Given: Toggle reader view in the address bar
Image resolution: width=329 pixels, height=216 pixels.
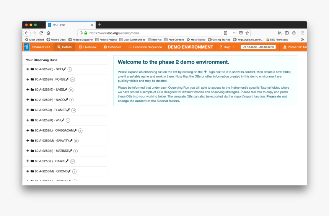Looking at the screenshot, I should click(226, 33).
